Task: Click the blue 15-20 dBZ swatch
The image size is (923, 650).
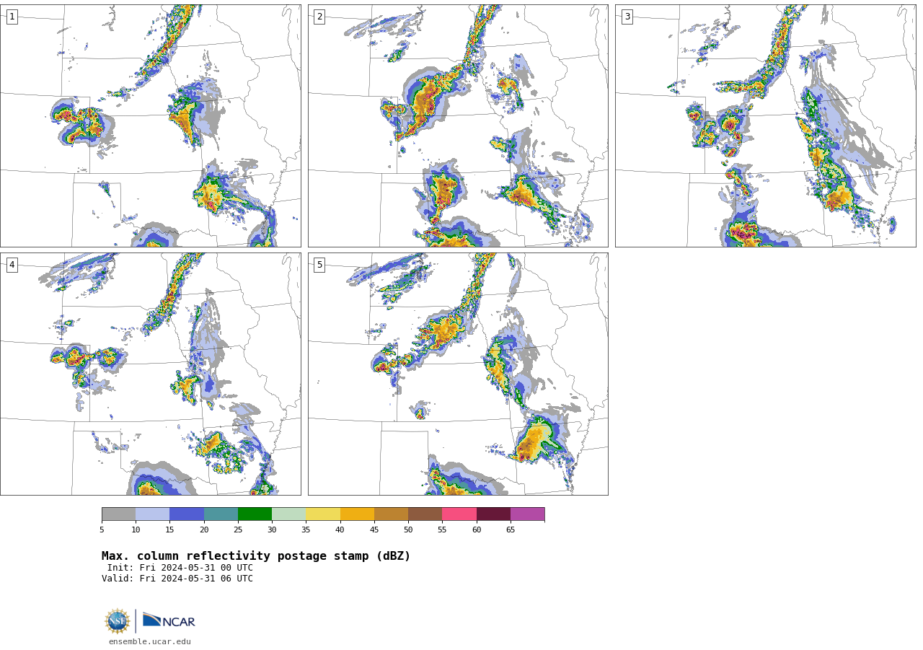Action: tap(187, 514)
